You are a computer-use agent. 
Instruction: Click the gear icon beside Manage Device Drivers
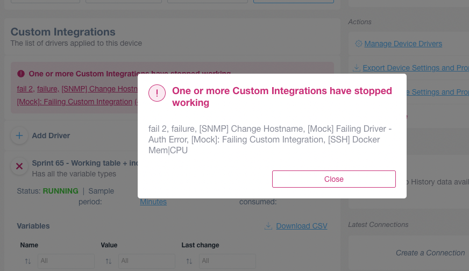click(x=358, y=44)
